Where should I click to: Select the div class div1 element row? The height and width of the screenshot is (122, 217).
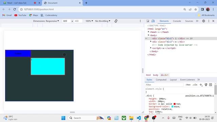click(181, 38)
